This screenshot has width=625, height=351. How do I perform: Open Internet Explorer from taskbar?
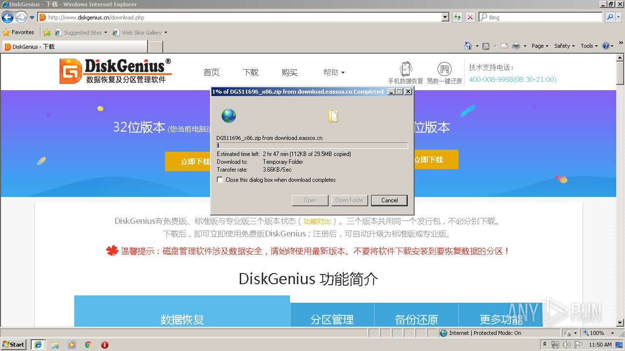click(38, 345)
